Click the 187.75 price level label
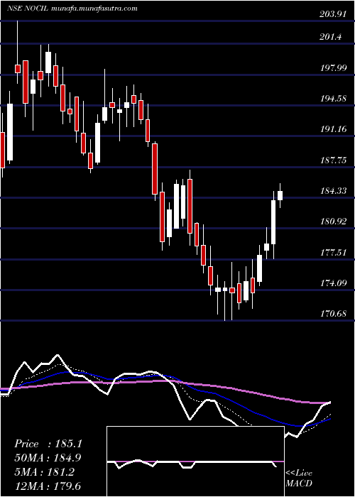The height and width of the screenshot is (497, 355). click(x=332, y=160)
